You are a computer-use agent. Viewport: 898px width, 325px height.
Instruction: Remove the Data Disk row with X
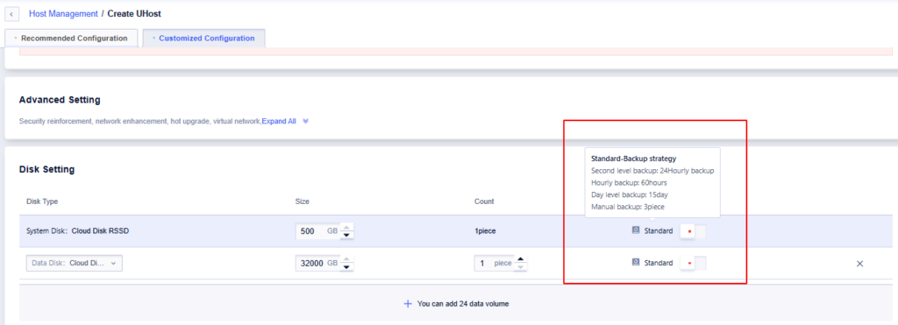tap(859, 264)
